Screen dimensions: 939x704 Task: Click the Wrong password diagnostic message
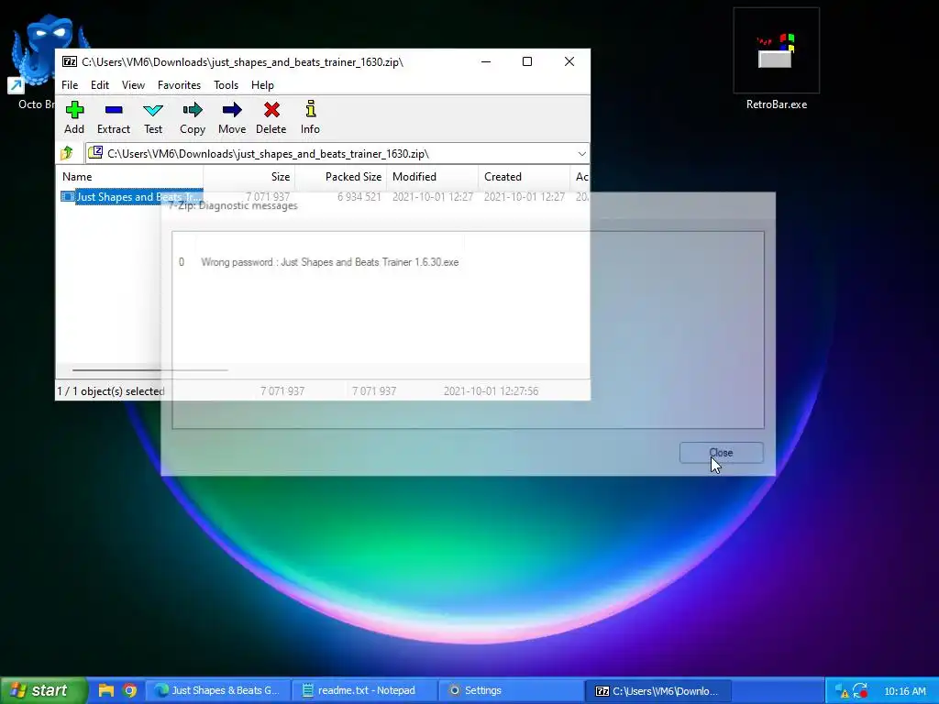[329, 262]
